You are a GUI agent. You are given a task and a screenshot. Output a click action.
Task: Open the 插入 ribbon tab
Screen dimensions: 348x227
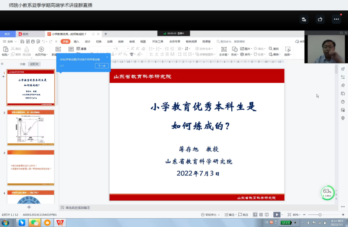[76, 42]
